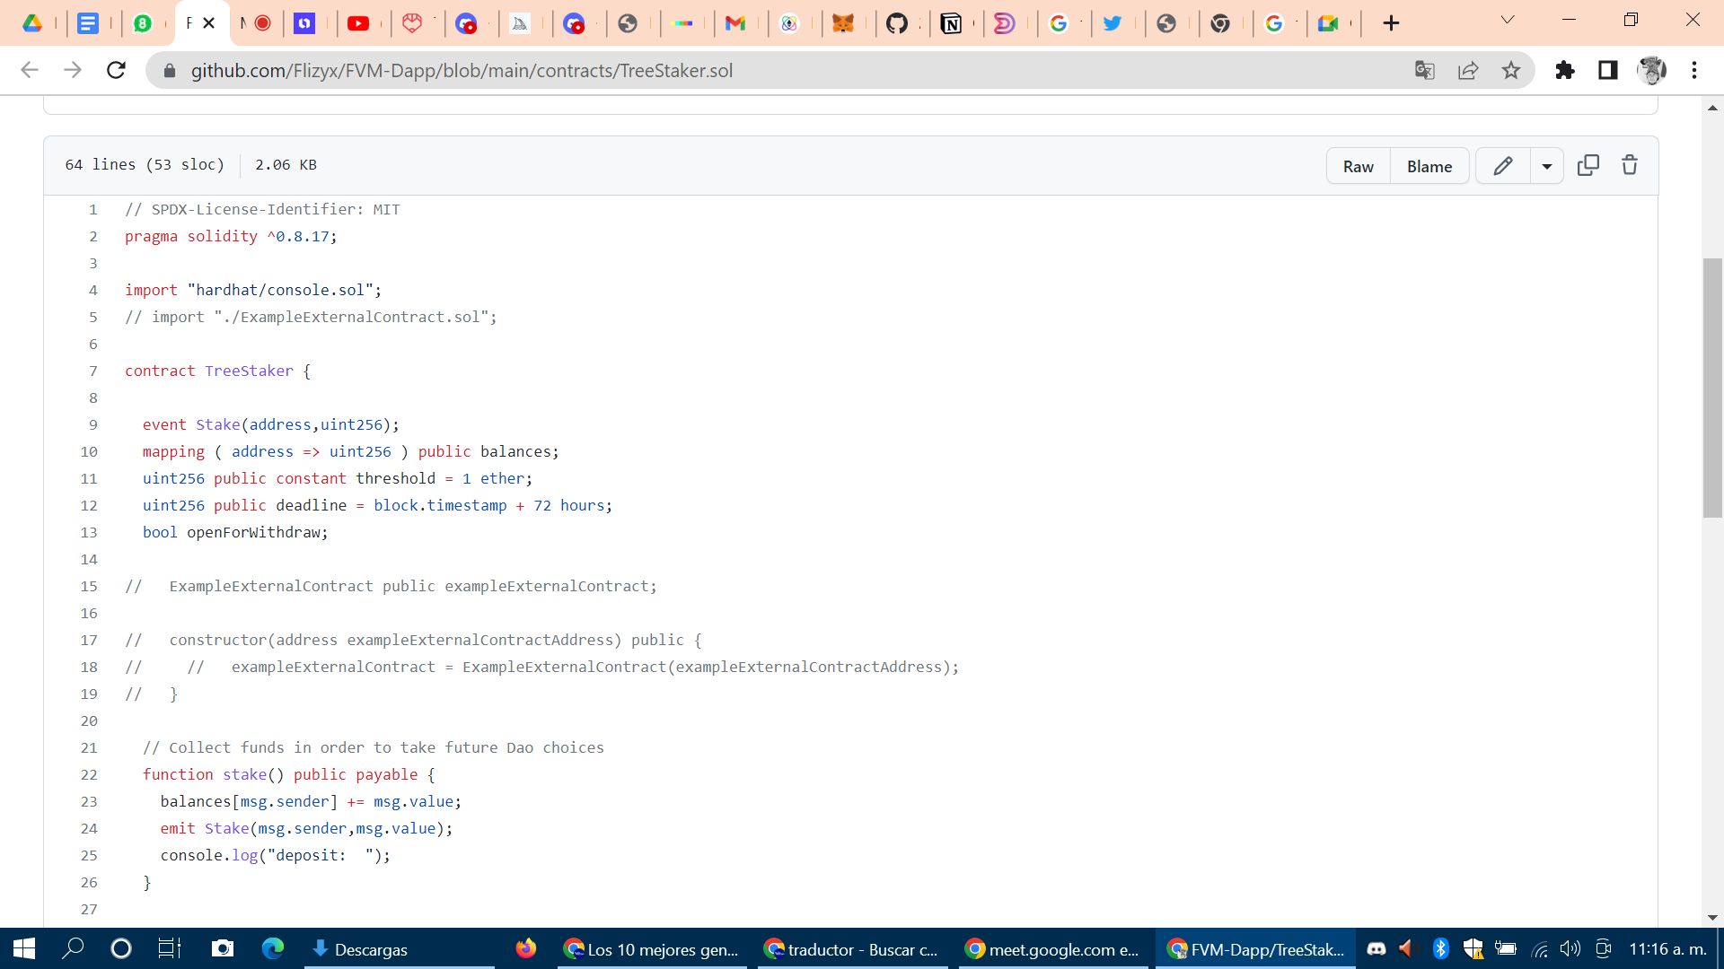
Task: Open Windows Task View
Action: click(x=170, y=948)
